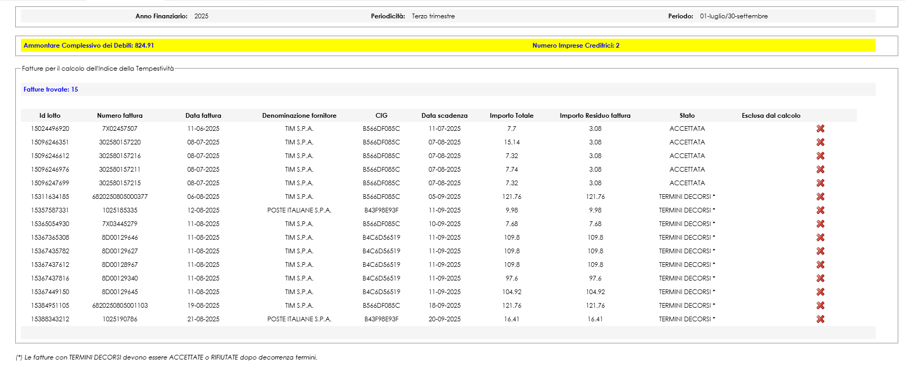Viewport: 905px width, 370px height.
Task: Click red X on invoice 1025190786 row
Action: (x=820, y=319)
